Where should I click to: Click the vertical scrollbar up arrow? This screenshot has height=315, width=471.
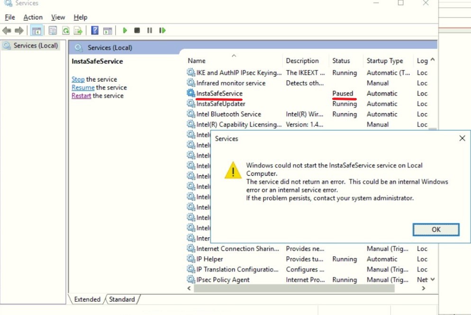[433, 60]
